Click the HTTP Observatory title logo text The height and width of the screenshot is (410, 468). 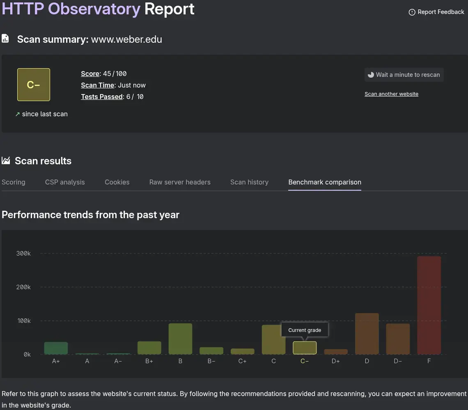[71, 9]
